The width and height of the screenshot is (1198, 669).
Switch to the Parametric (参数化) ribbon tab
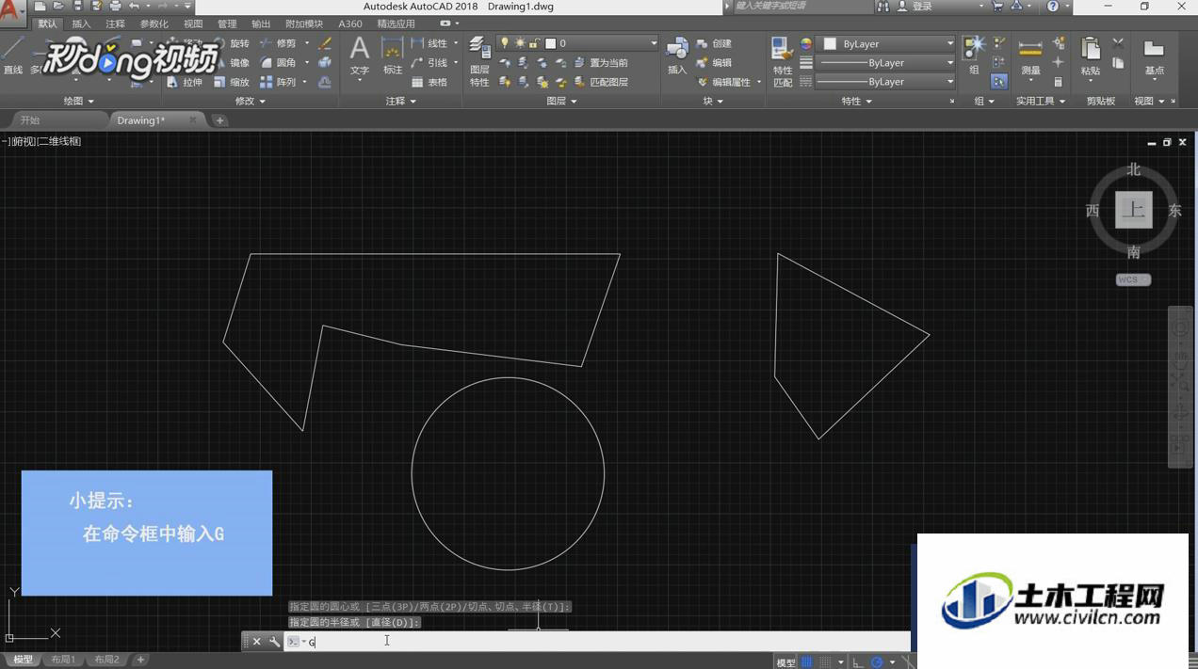coord(154,24)
